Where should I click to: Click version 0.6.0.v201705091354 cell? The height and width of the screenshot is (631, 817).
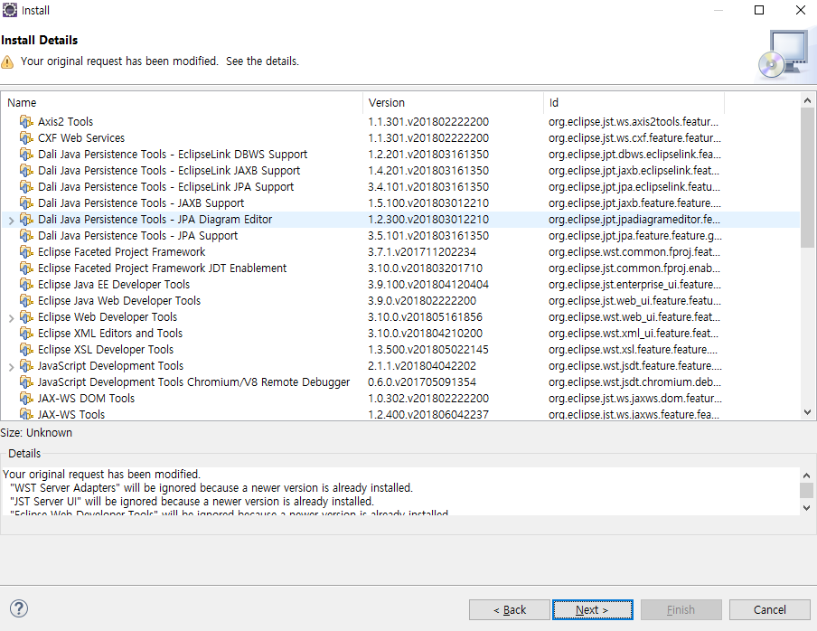coord(422,381)
